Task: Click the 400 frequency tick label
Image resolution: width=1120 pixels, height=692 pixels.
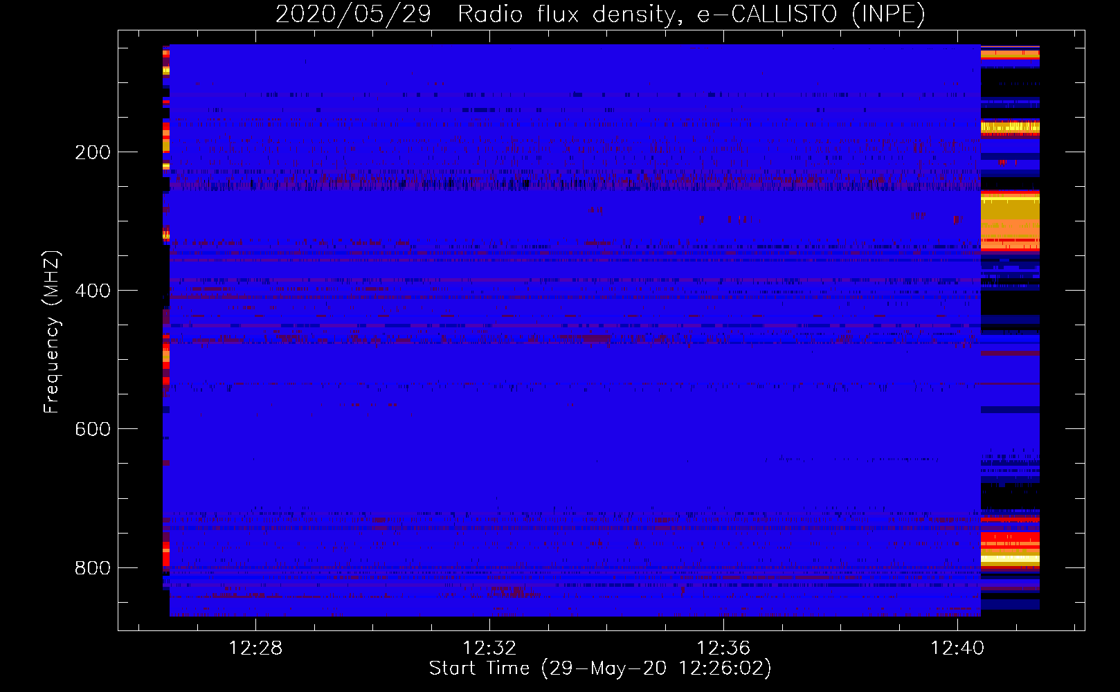Action: pos(93,291)
